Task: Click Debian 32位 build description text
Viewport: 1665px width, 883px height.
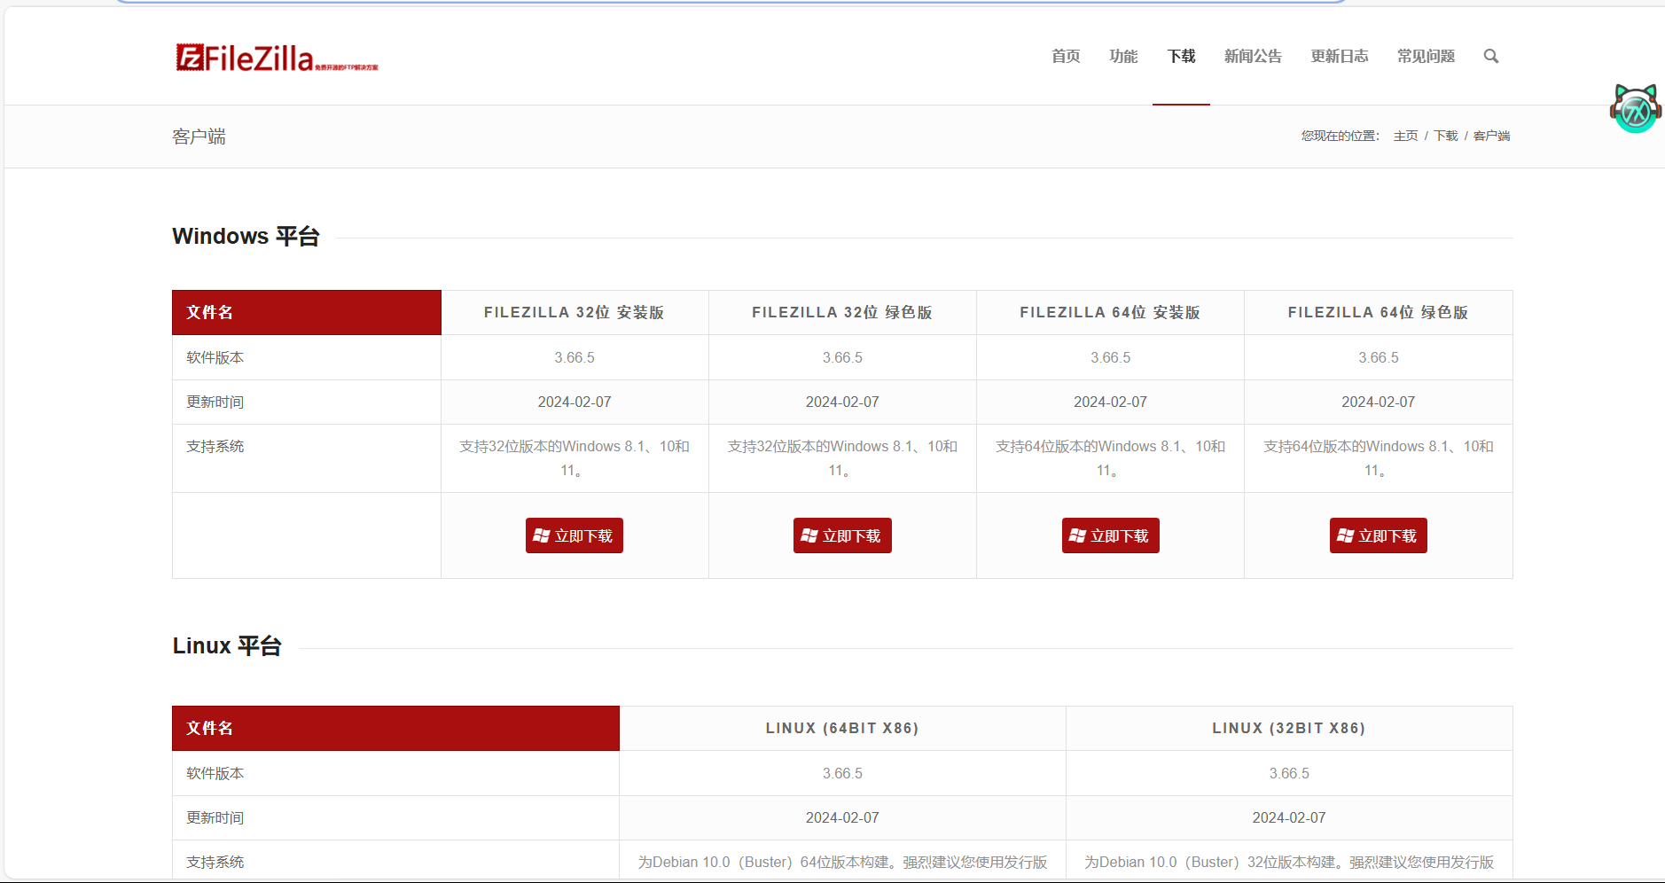Action: [x=1289, y=862]
